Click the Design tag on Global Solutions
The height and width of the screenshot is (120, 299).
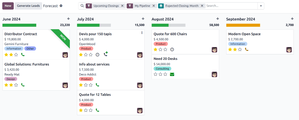click(x=11, y=79)
